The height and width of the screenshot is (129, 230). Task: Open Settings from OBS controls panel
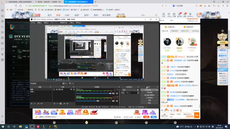pos(149,100)
